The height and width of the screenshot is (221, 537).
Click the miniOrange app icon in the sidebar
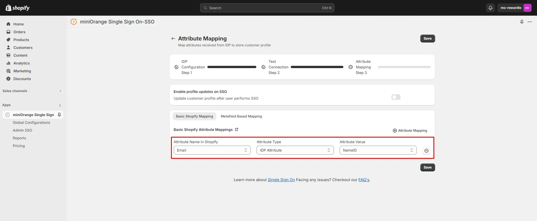[8, 115]
